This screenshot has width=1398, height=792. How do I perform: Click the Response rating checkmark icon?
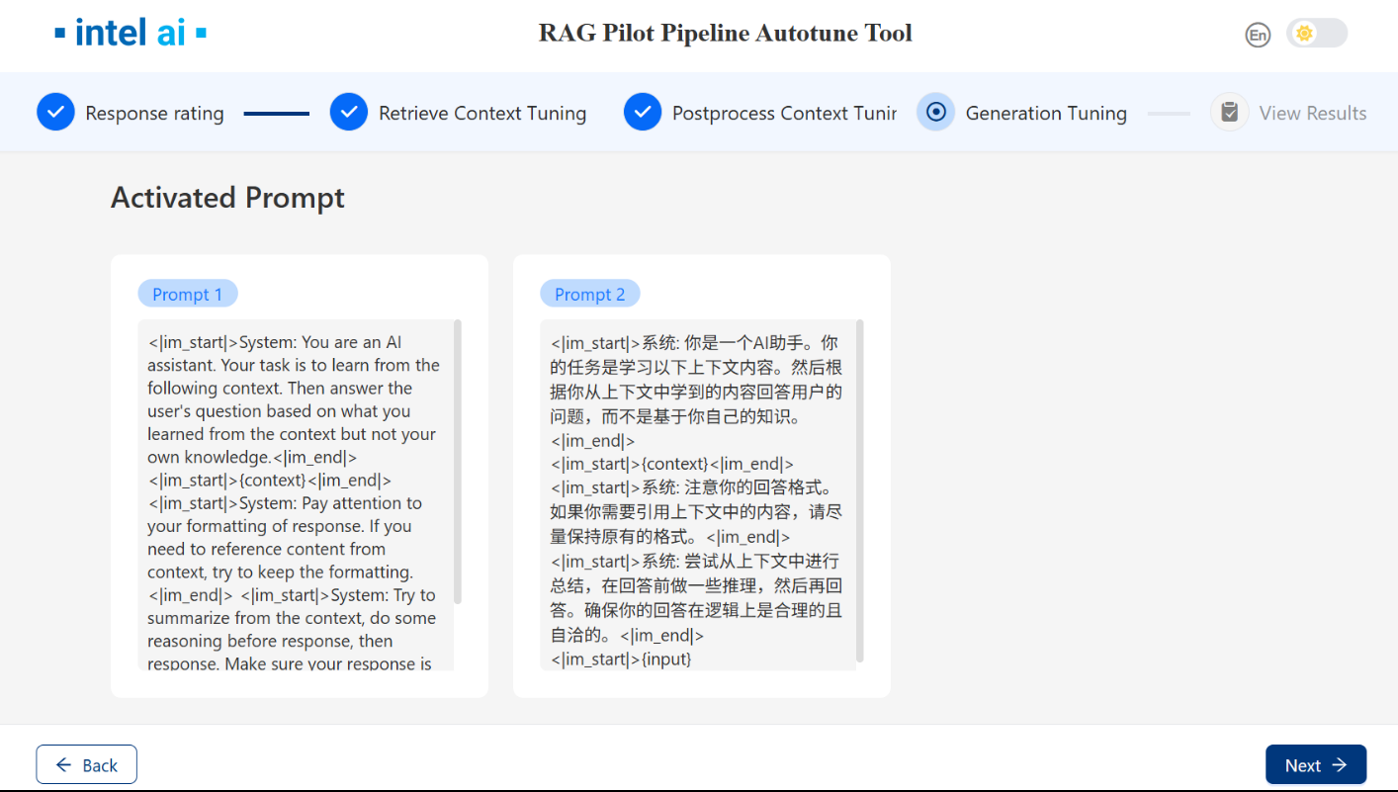tap(56, 112)
